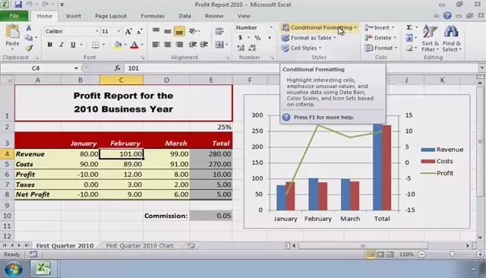Apply Comma Style format

click(270, 38)
